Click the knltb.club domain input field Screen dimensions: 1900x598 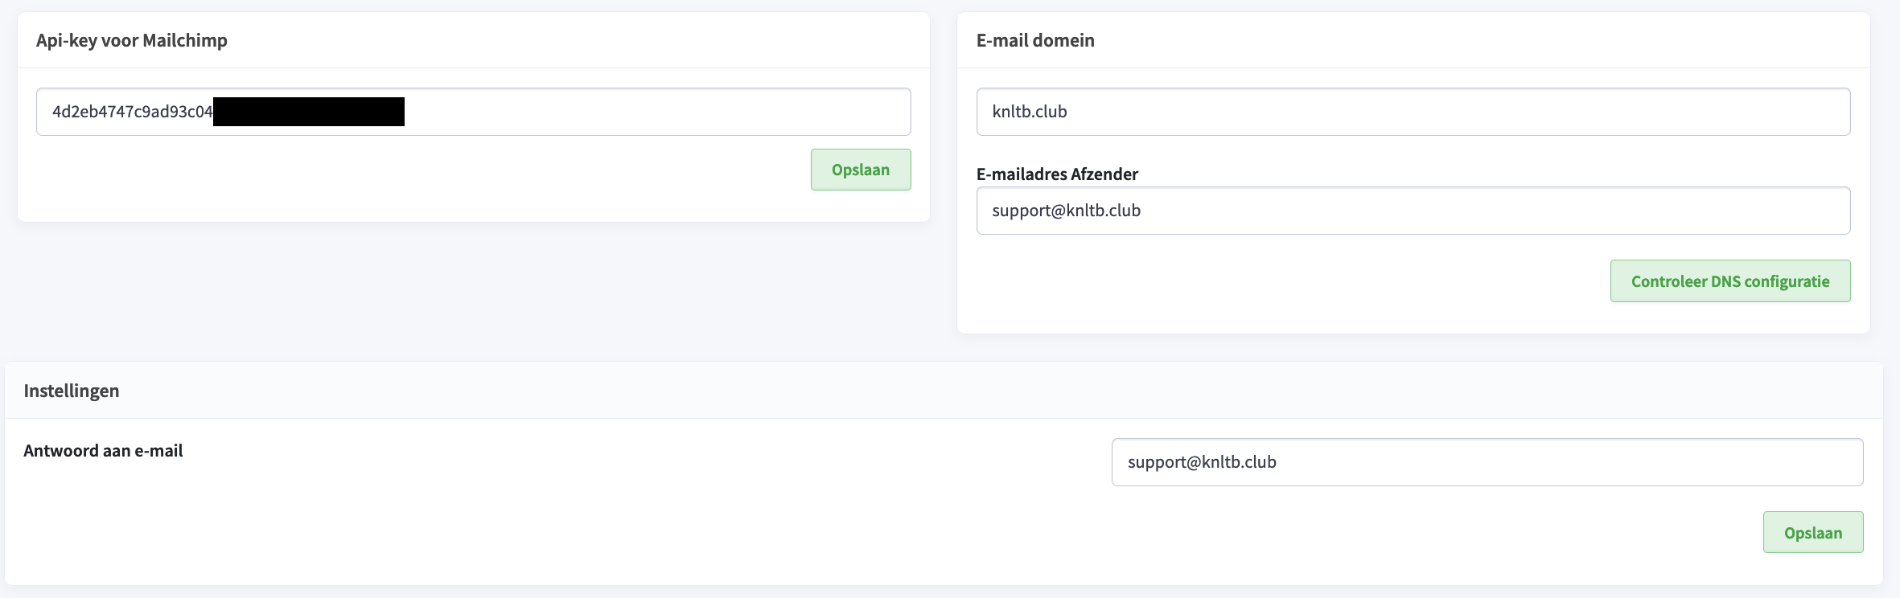[1413, 112]
